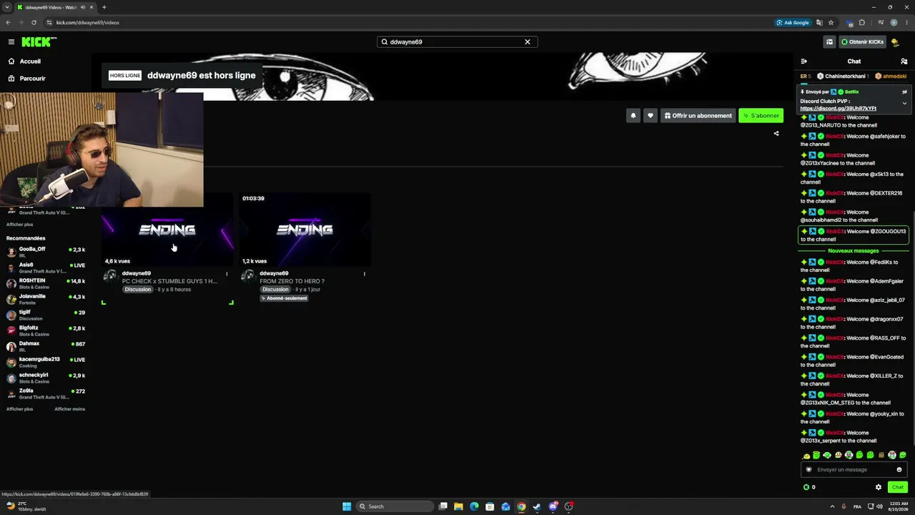This screenshot has width=915, height=515.
Task: Open Chrome media controls icon
Action: 881,22
